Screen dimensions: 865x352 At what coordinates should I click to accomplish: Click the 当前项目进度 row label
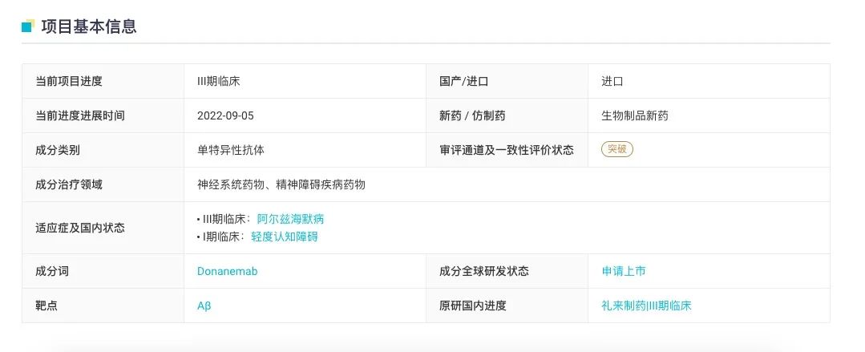(69, 81)
